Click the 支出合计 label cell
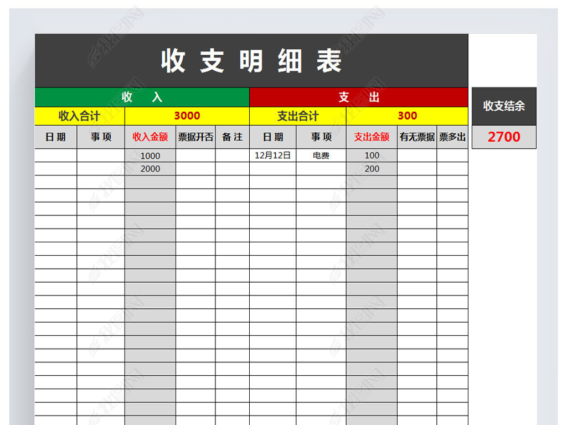 click(x=298, y=116)
